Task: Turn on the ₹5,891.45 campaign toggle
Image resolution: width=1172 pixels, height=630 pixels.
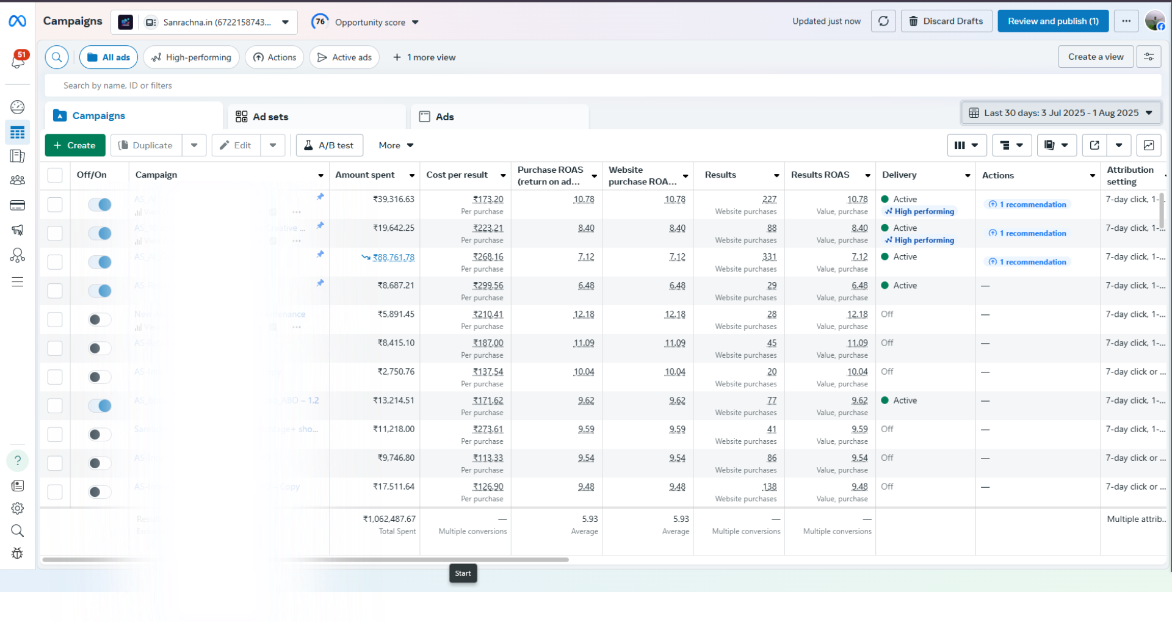Action: click(99, 319)
